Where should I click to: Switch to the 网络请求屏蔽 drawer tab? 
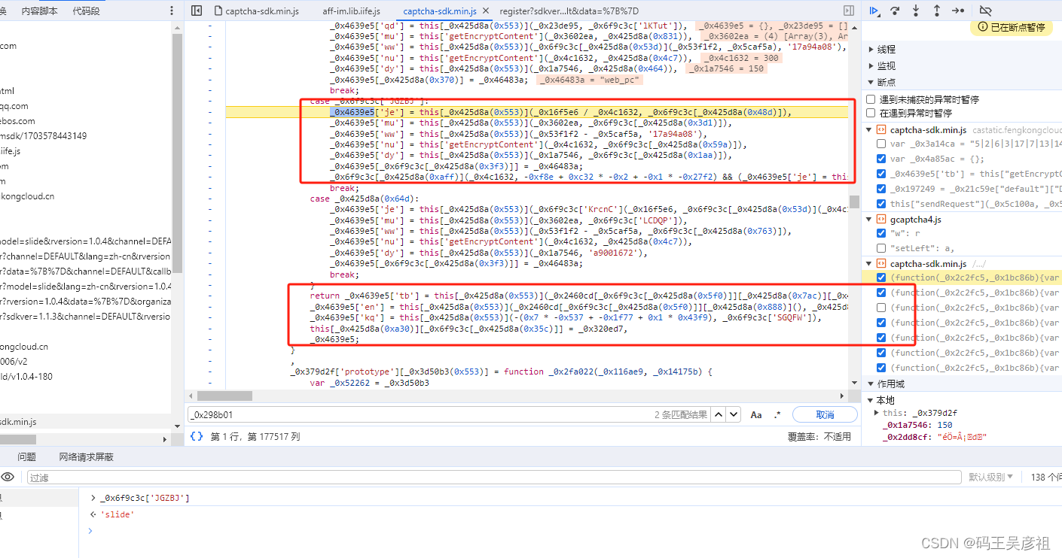click(x=86, y=456)
